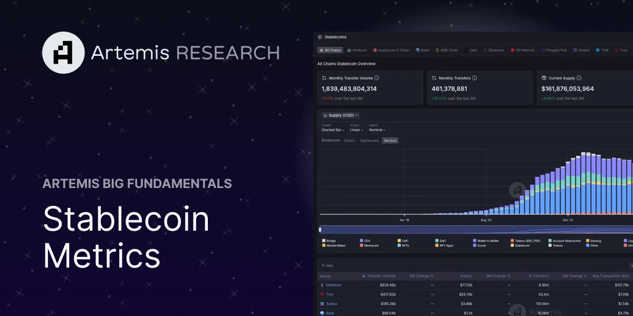Sort table by Avg Transaction Size
This screenshot has height=316, width=633.
(x=611, y=276)
